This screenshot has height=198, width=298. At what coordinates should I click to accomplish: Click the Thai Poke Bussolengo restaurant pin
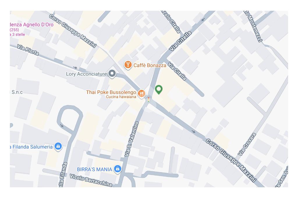(141, 94)
